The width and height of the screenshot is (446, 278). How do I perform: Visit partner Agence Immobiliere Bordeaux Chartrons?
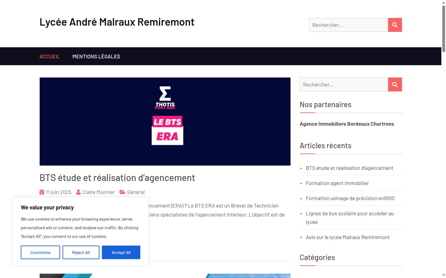coord(347,124)
